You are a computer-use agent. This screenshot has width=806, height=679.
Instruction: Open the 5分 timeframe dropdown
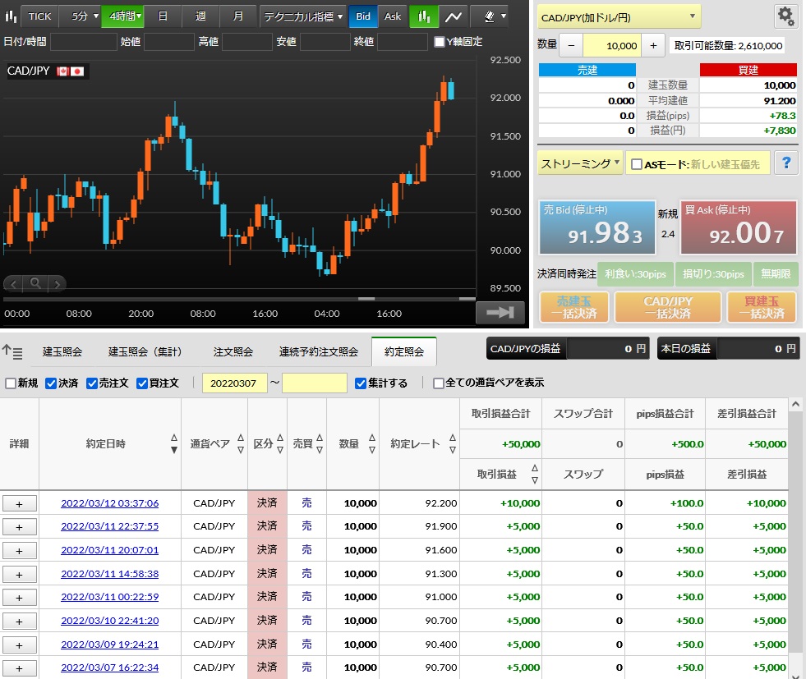tap(81, 16)
